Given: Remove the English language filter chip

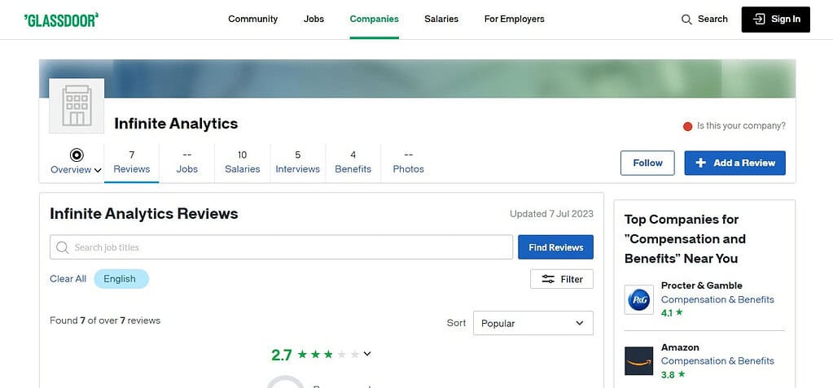Looking at the screenshot, I should [x=121, y=279].
